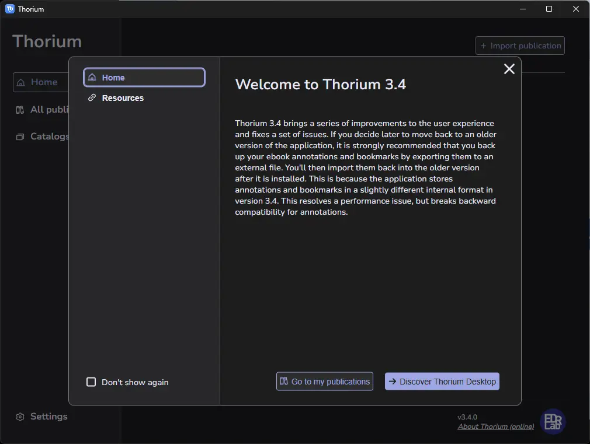Tick the Don't show again checkbox
Viewport: 590px width, 444px height.
pos(91,382)
